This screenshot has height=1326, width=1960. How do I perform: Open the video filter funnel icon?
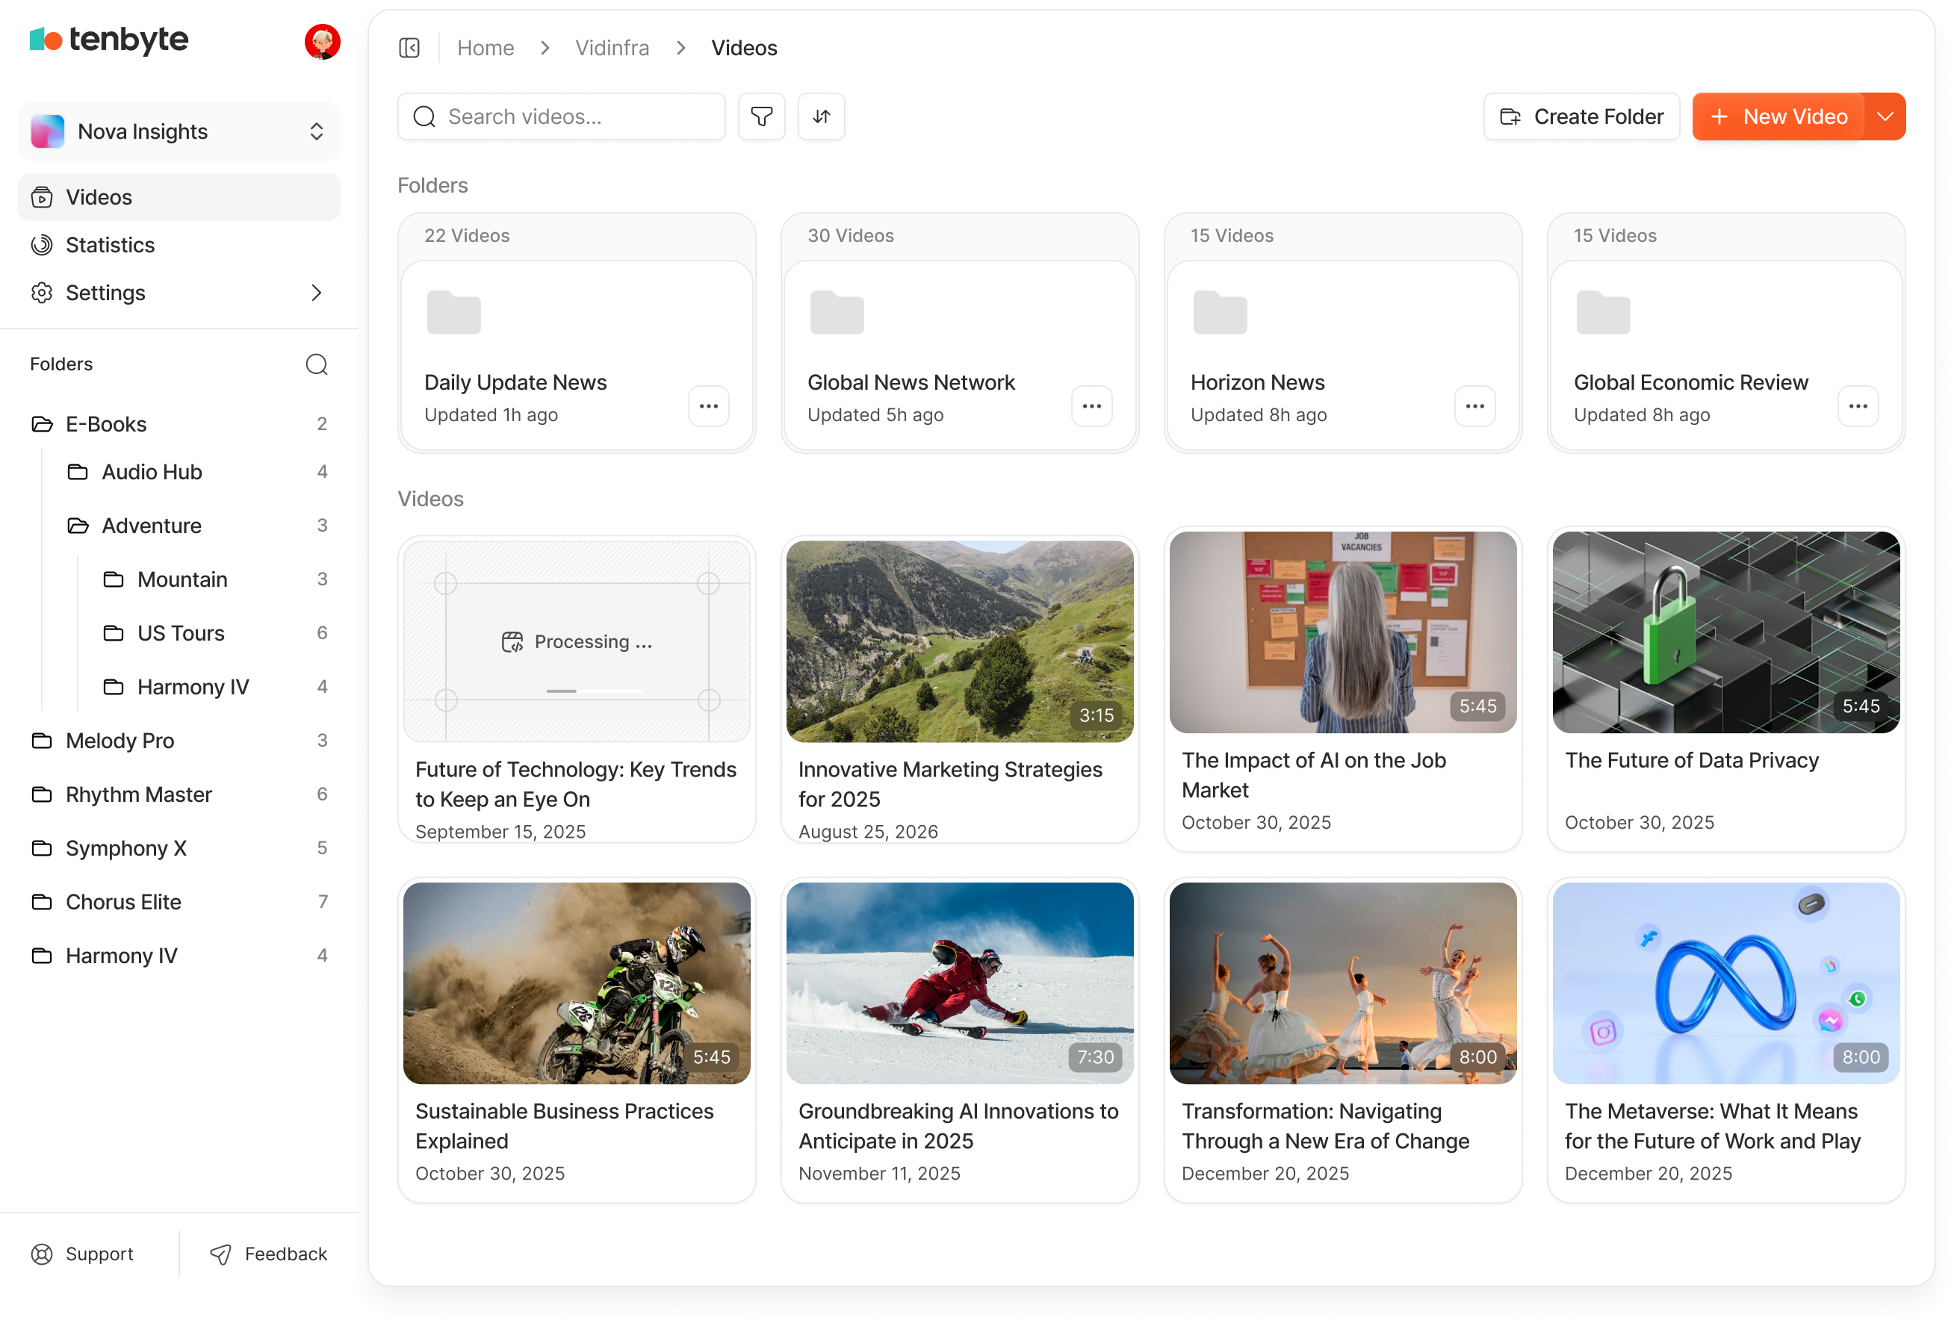pos(760,116)
